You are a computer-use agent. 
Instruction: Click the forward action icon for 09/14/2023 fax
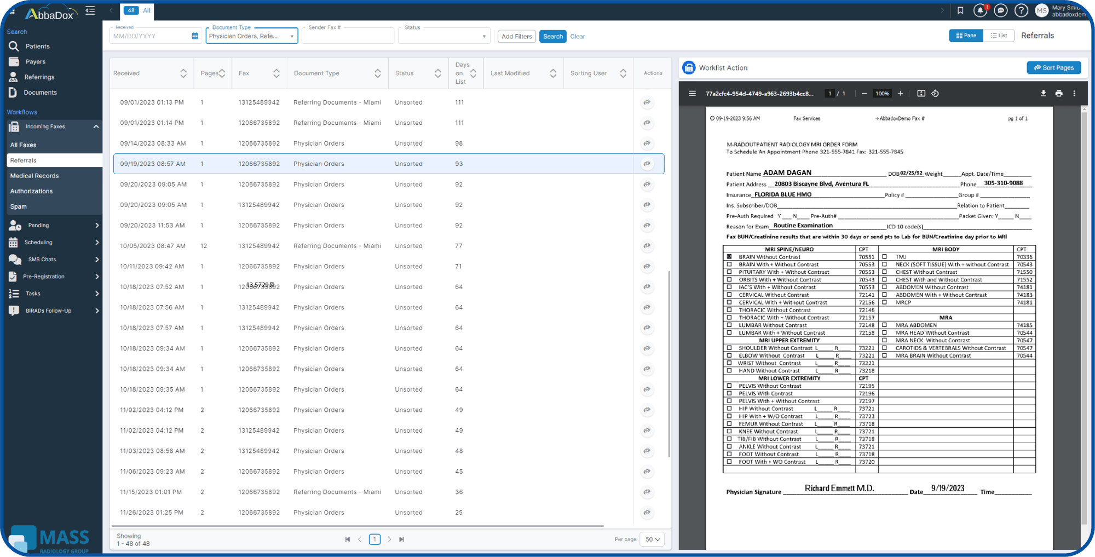[647, 143]
